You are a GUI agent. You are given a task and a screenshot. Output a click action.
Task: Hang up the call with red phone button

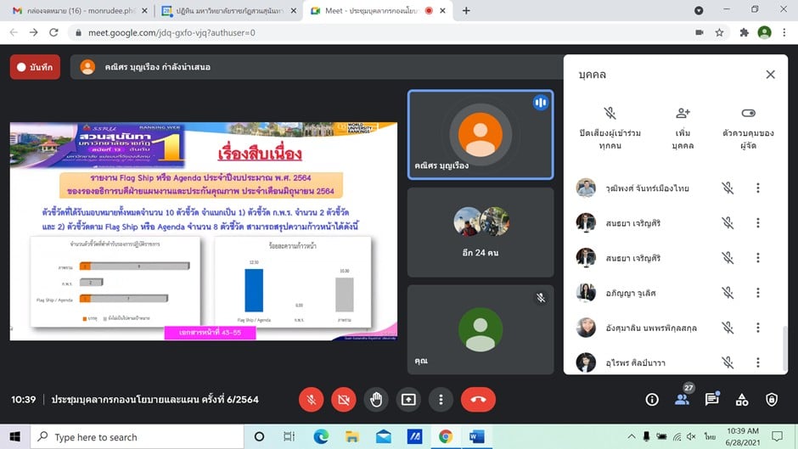(478, 399)
